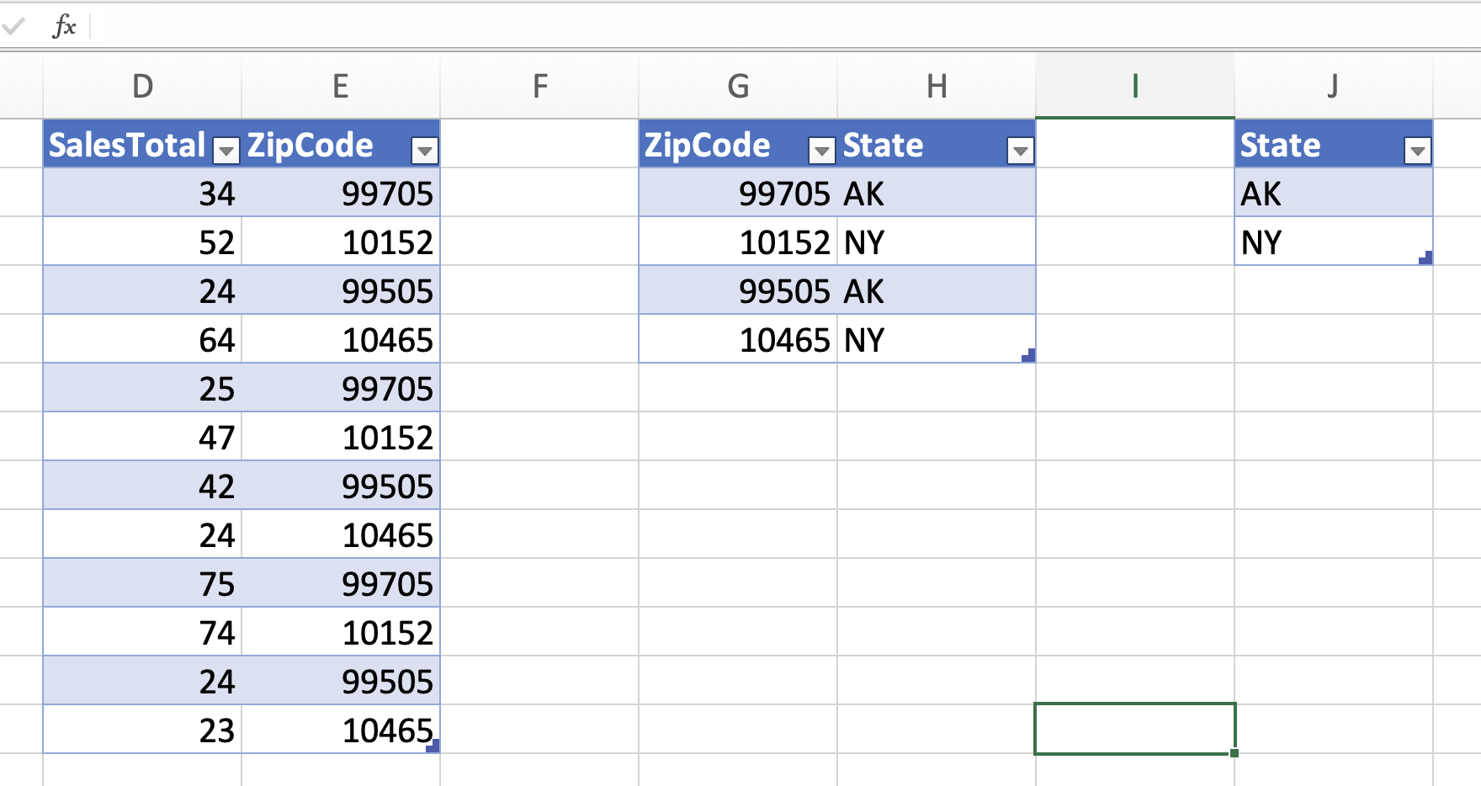This screenshot has height=786, width=1481.
Task: Open the ZipCode filter dropdown in column G
Action: click(820, 150)
